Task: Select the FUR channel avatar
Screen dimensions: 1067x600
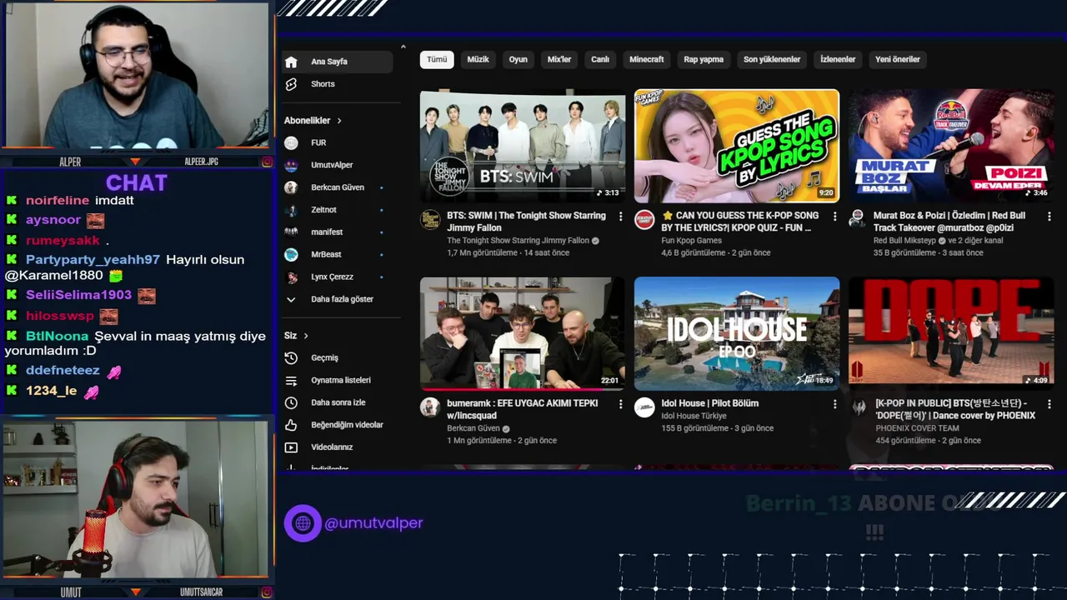Action: pyautogui.click(x=291, y=142)
